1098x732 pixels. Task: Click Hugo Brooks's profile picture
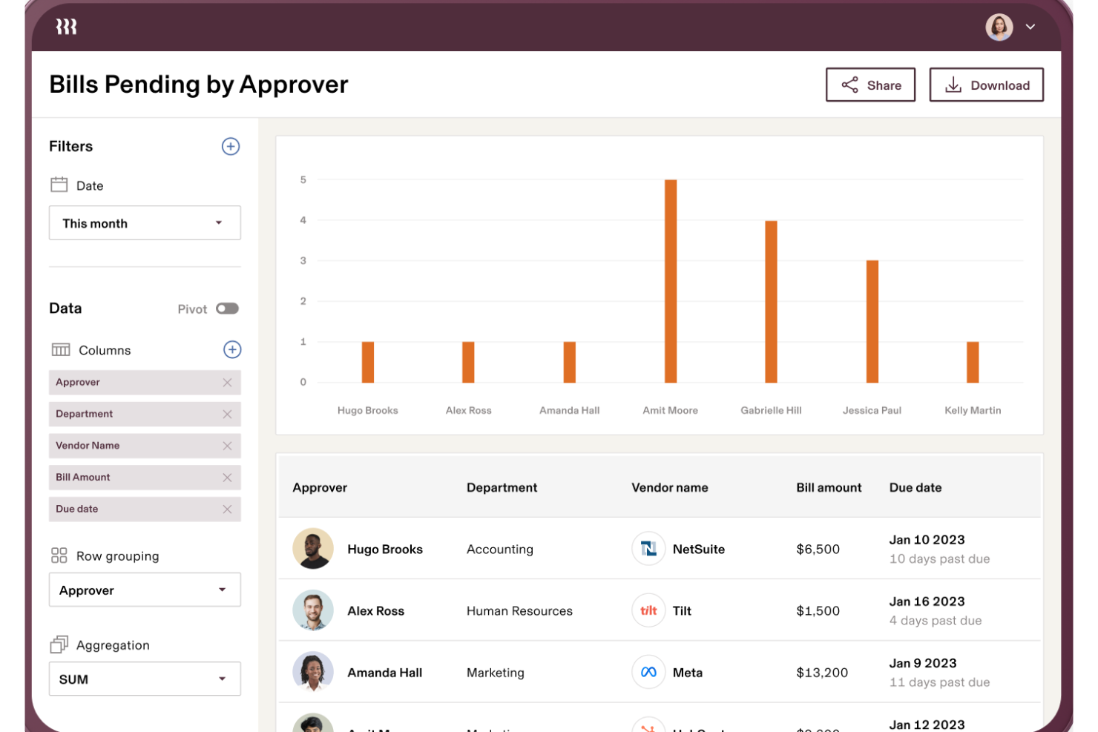point(313,549)
